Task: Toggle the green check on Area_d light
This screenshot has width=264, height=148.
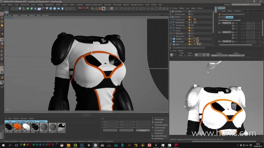Action: (x=193, y=31)
